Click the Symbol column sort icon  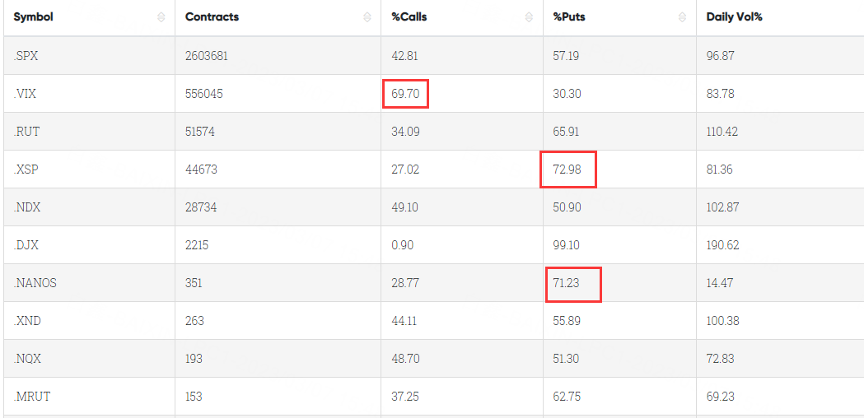(161, 17)
